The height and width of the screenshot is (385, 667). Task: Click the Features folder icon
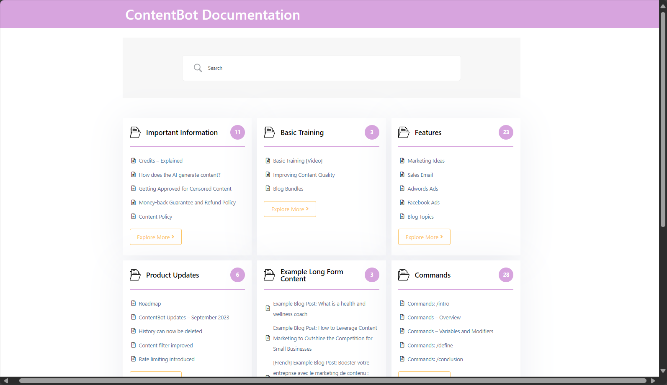[404, 132]
